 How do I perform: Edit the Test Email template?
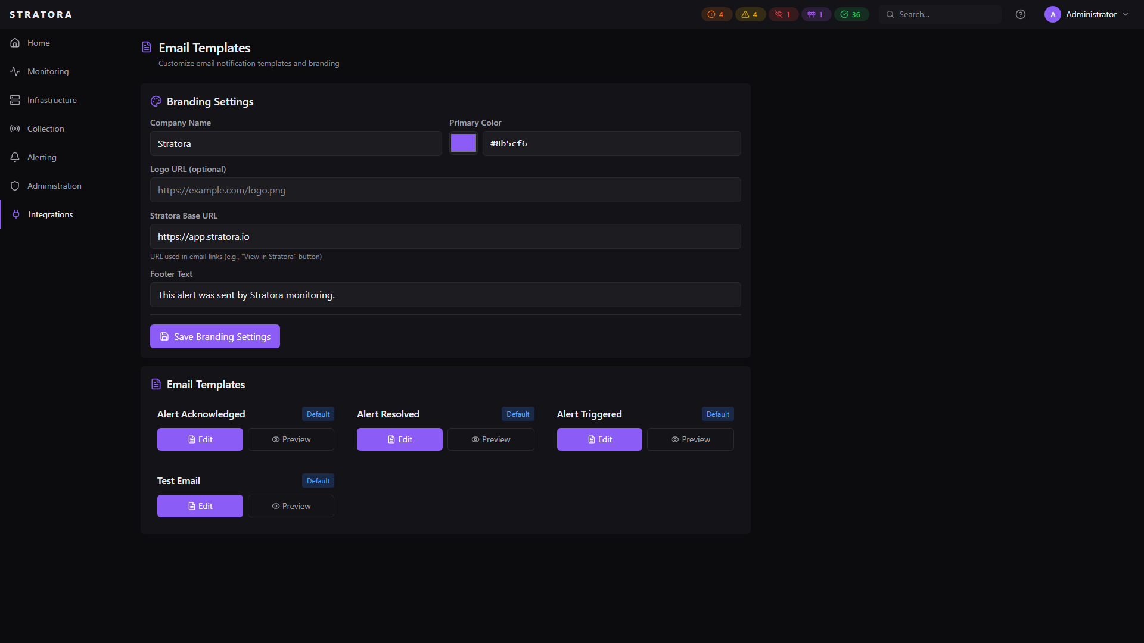[200, 506]
